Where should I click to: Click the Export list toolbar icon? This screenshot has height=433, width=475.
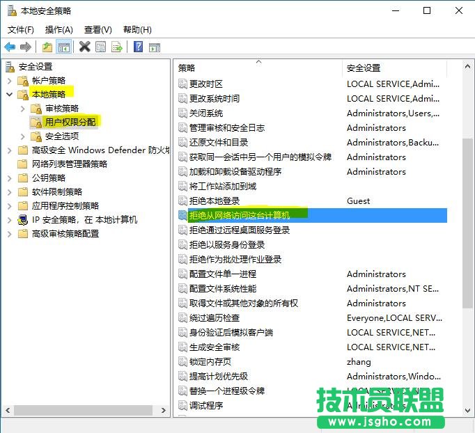pyautogui.click(x=117, y=47)
